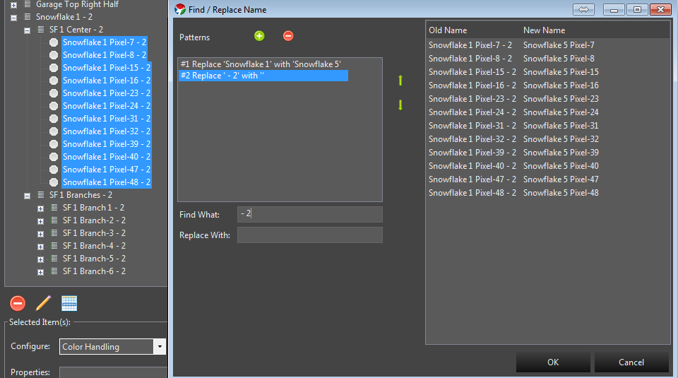Expand SF 1 Branch-4 - 2
The image size is (678, 378).
41,247
